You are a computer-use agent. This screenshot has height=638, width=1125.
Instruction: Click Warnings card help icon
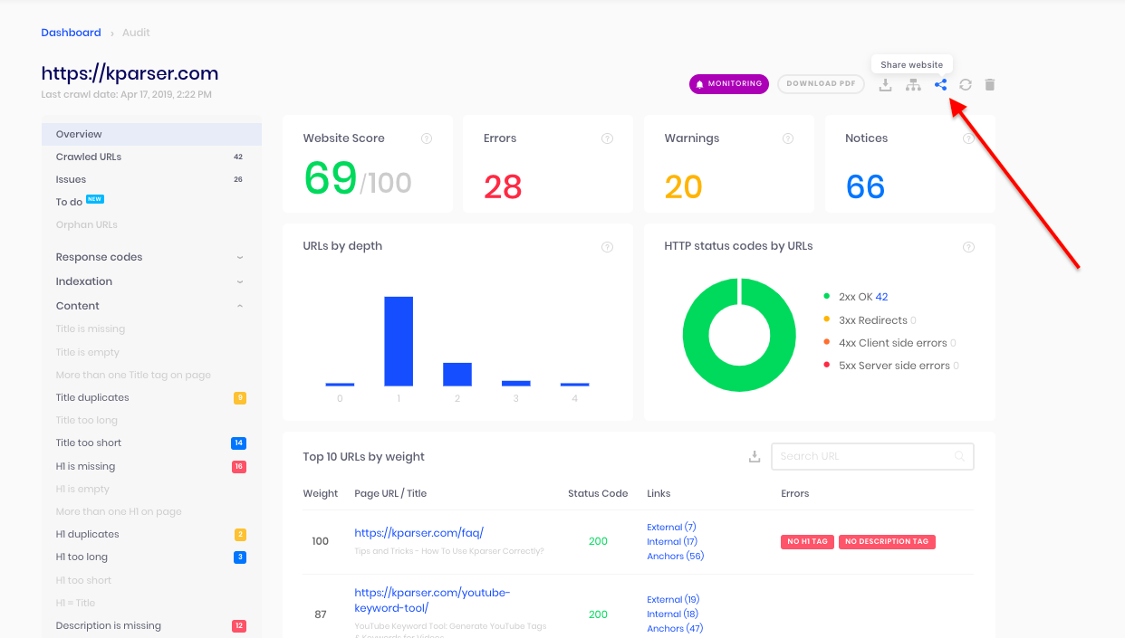coord(788,138)
